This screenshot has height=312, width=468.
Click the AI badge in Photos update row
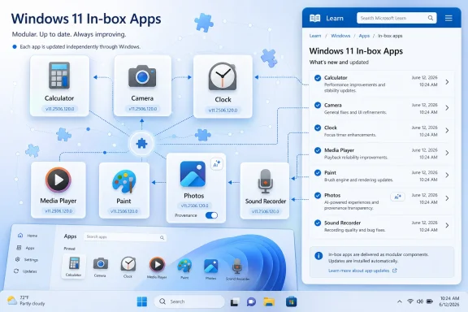coord(397,197)
